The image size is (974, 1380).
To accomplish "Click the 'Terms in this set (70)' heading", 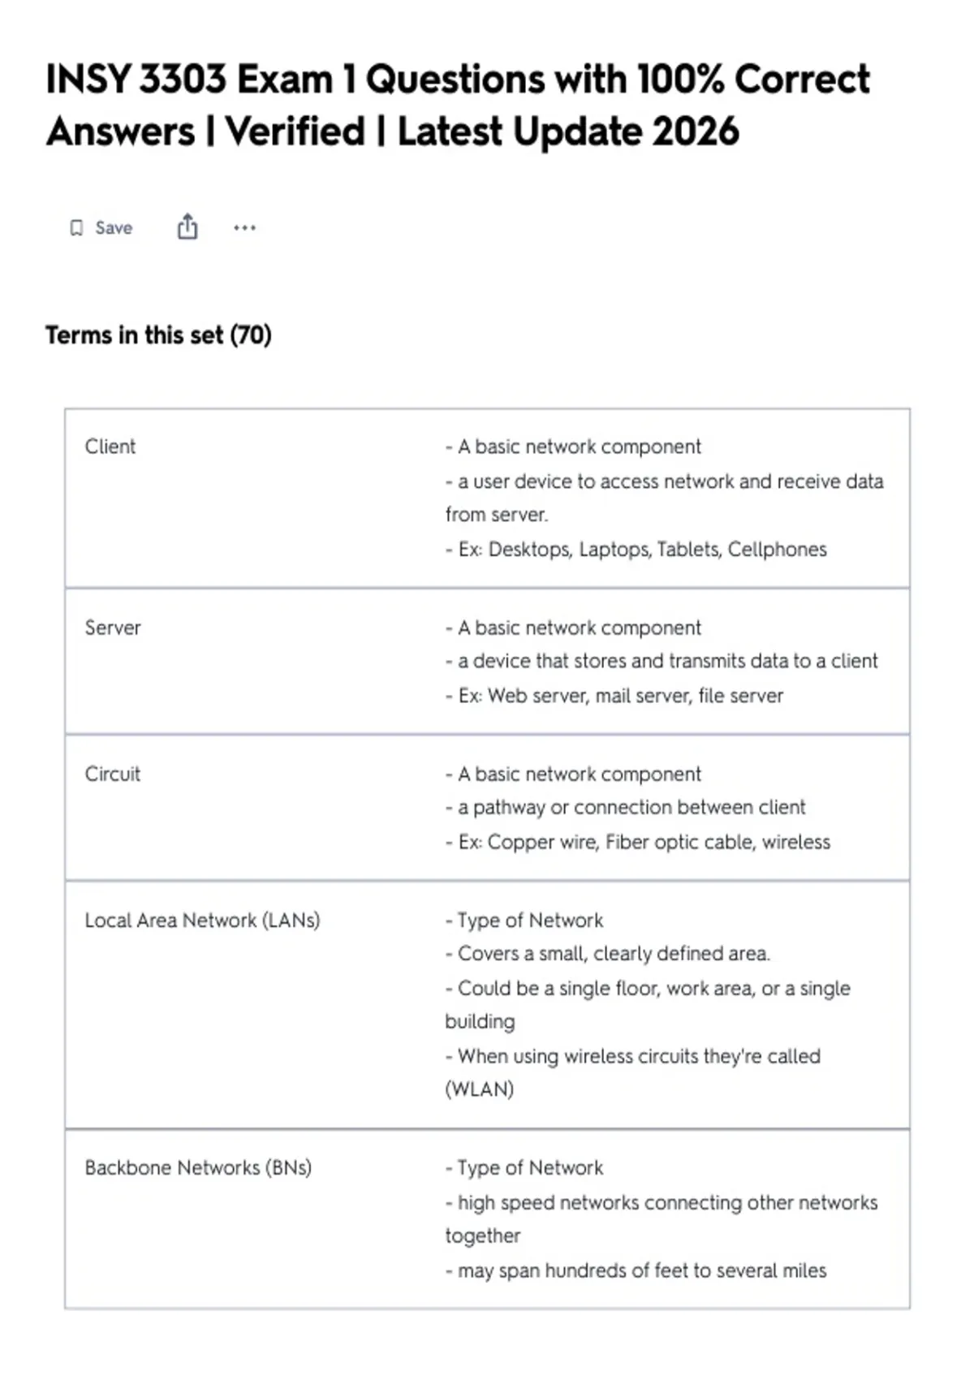I will [x=158, y=334].
